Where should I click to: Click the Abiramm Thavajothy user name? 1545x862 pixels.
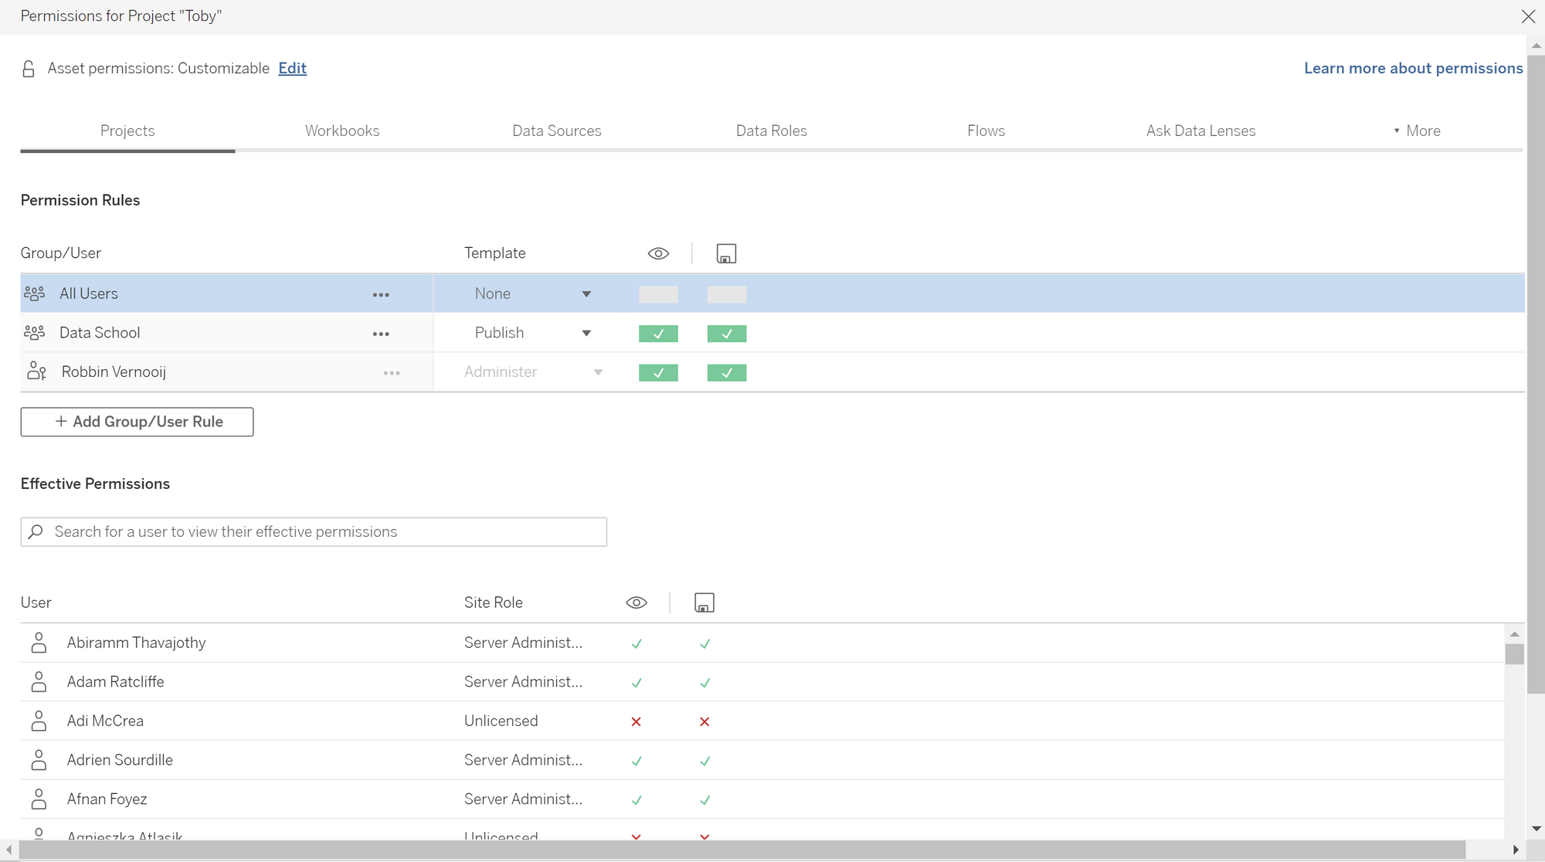pos(136,643)
